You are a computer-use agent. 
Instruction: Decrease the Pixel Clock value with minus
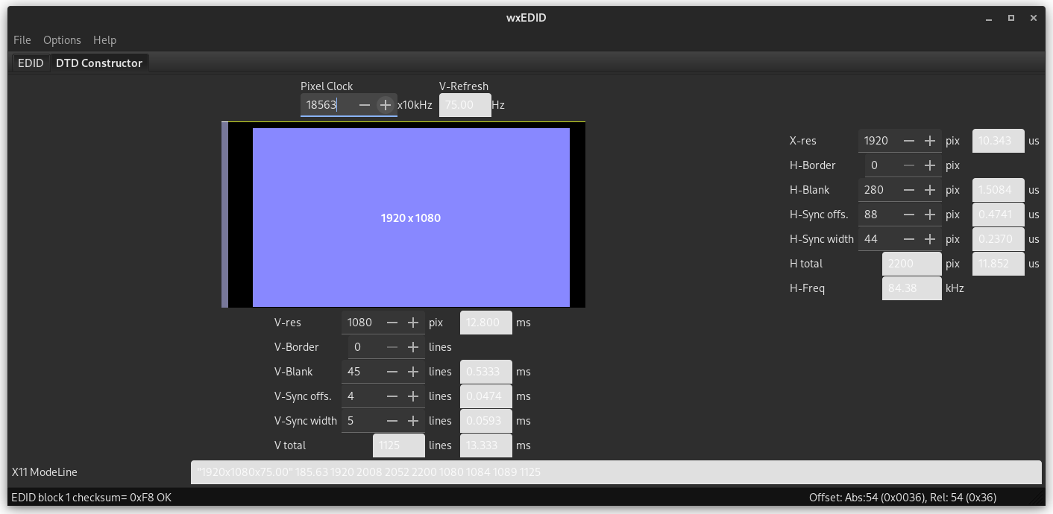(364, 105)
